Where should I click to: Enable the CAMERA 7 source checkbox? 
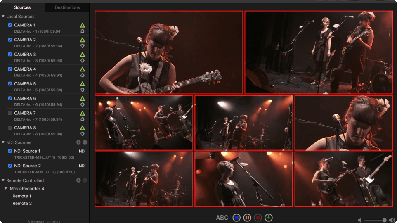[x=10, y=113]
